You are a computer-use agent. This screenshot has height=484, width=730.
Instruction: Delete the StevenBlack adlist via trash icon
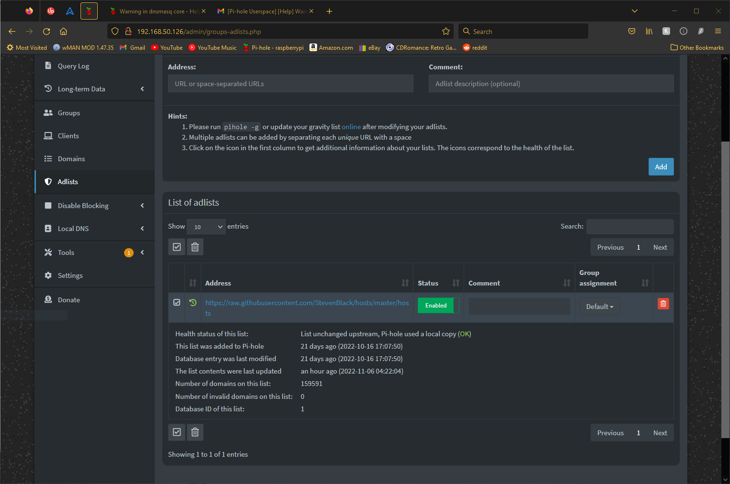[663, 303]
